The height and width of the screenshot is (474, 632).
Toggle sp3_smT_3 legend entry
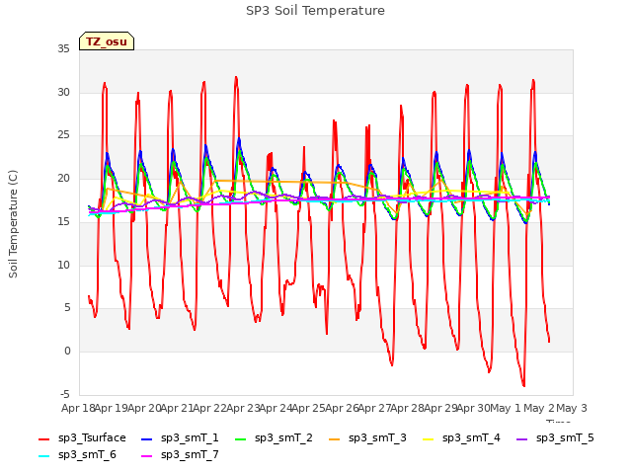click(367, 438)
